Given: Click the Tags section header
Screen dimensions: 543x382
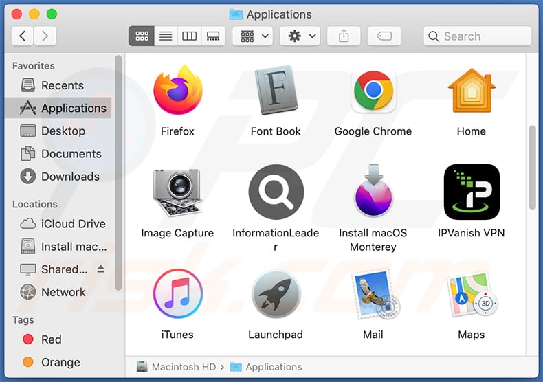Looking at the screenshot, I should 23,319.
